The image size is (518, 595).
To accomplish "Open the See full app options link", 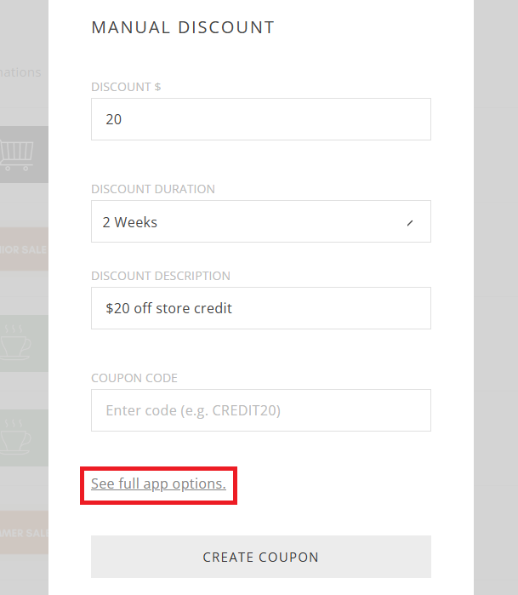I will [158, 483].
